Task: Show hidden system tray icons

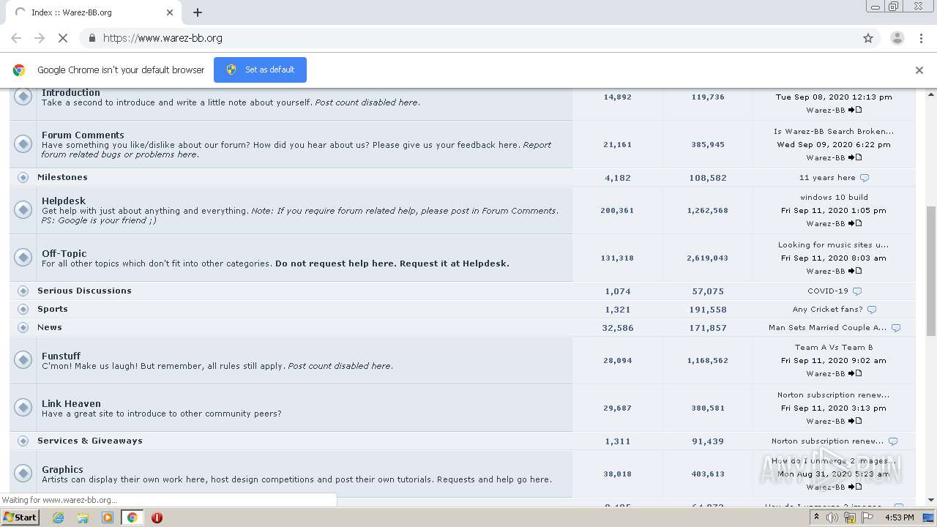Action: 816,517
